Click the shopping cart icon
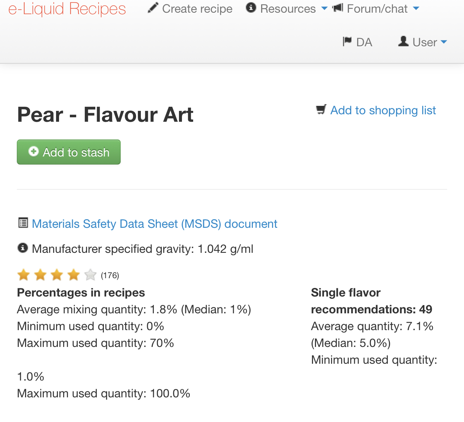 pos(321,109)
